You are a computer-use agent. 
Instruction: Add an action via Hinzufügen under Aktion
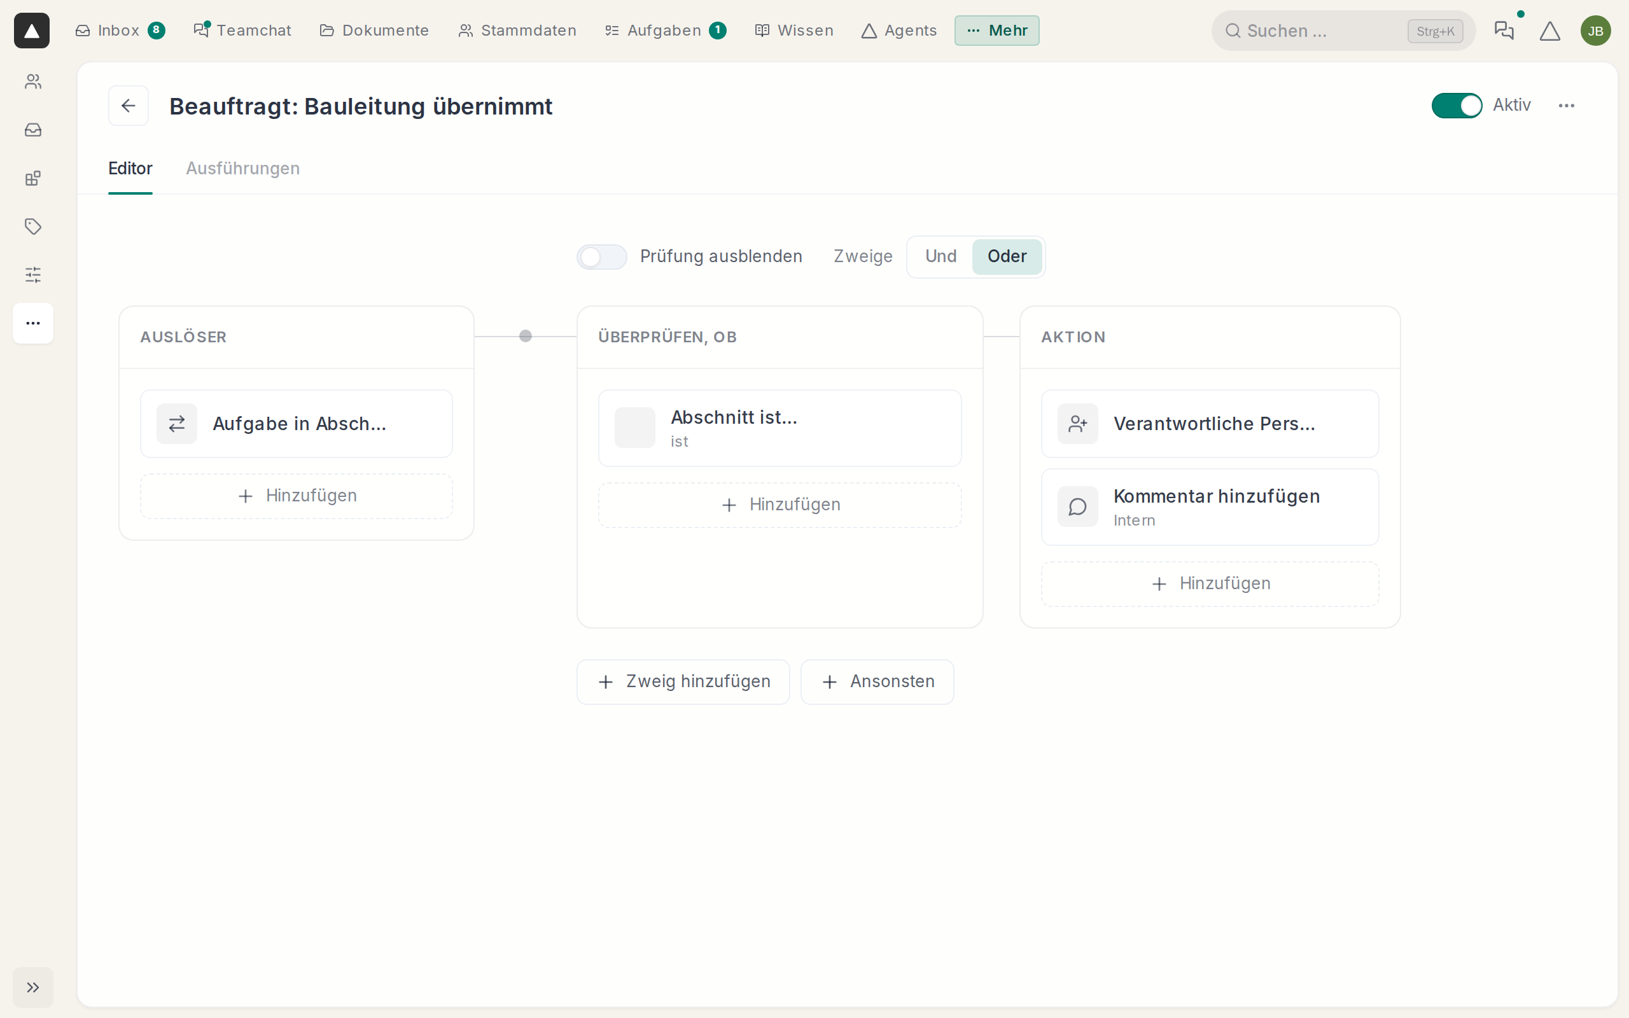[x=1210, y=583]
